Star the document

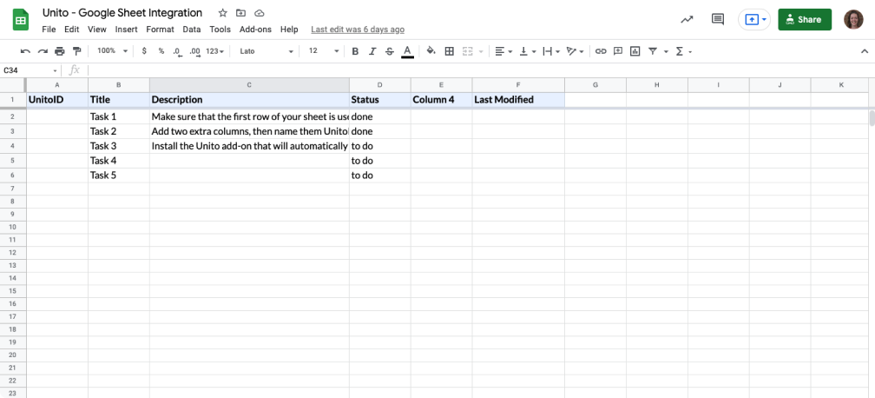point(222,13)
